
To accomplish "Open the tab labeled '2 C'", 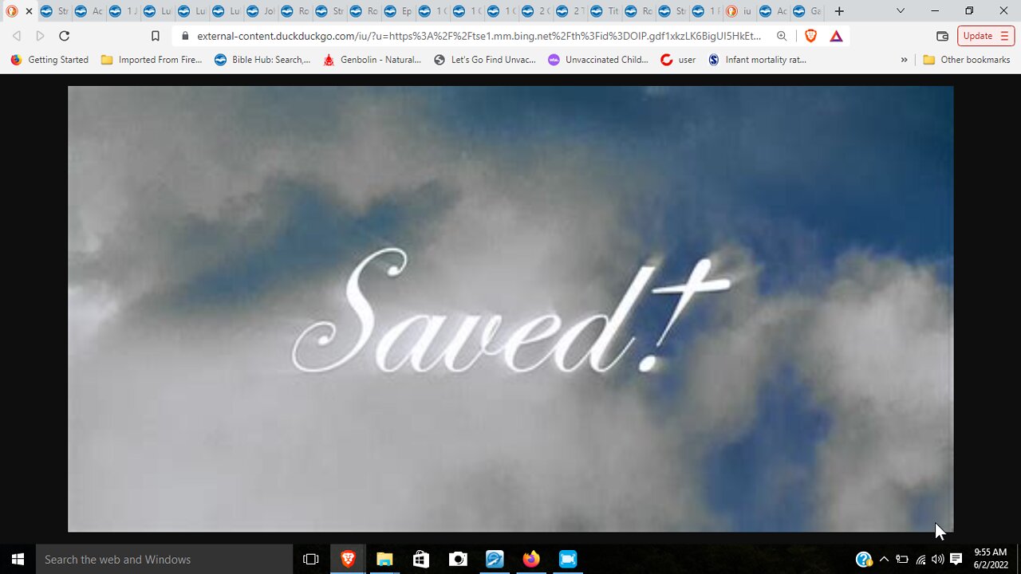I will coord(535,11).
